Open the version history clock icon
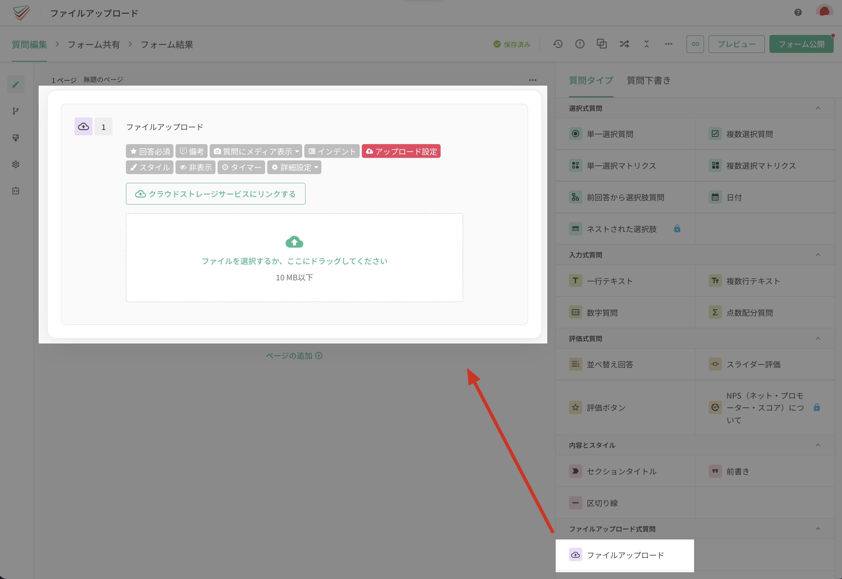 pos(558,44)
